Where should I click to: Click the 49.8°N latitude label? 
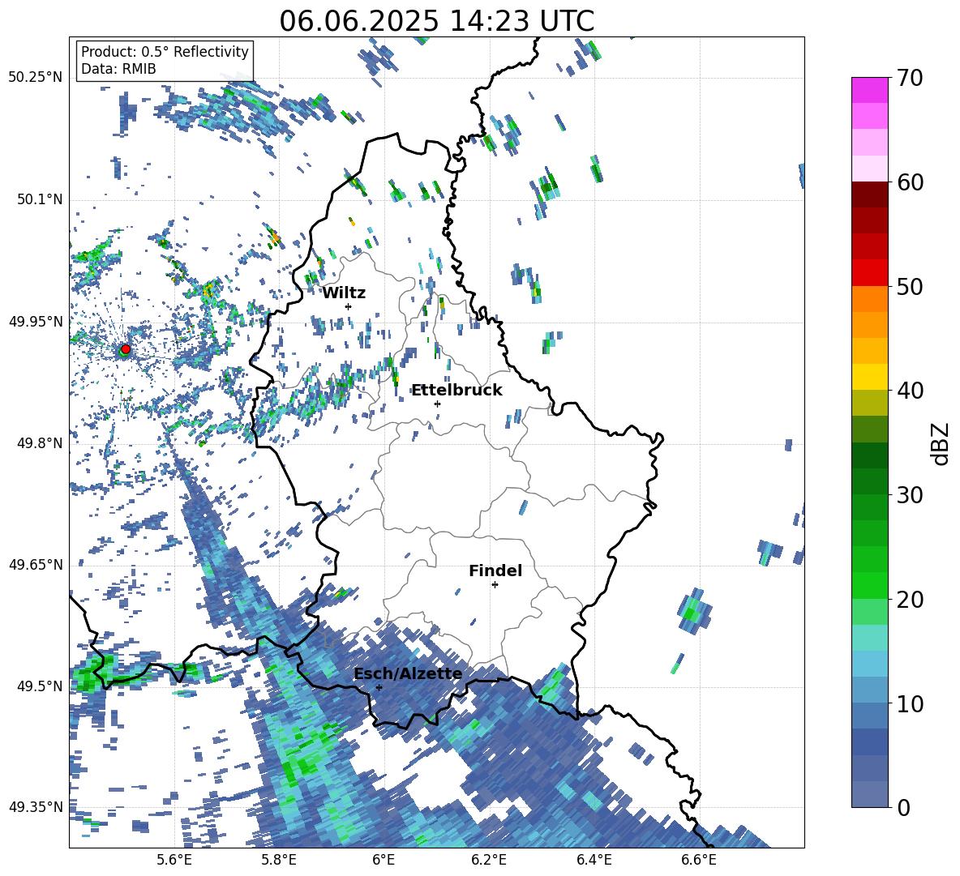pos(39,443)
